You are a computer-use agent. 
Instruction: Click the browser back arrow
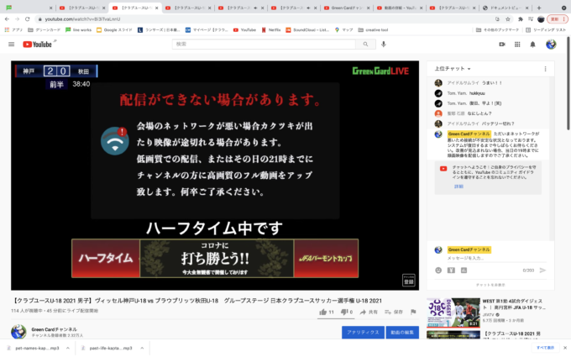pos(7,19)
